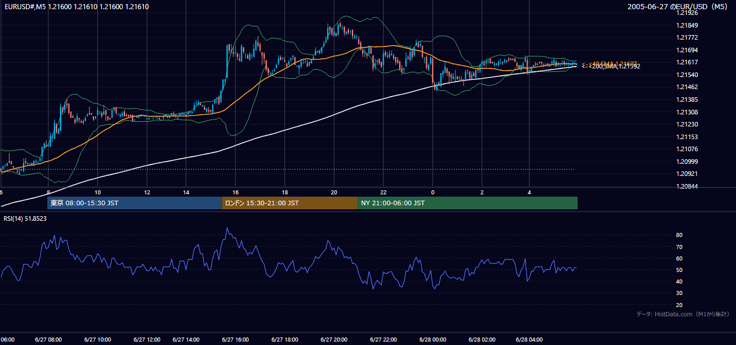The width and height of the screenshot is (736, 345).
Task: Click the bottom time label 6/27 12:00
Action: [x=147, y=340]
